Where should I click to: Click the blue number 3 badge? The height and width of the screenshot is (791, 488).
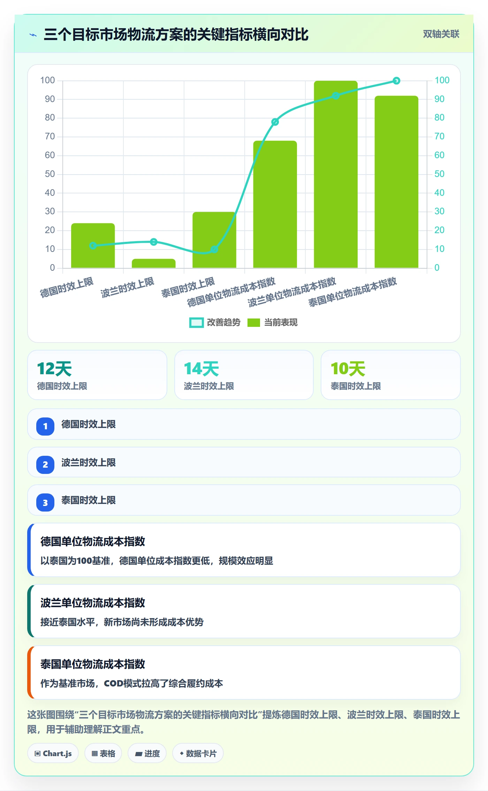pyautogui.click(x=45, y=502)
